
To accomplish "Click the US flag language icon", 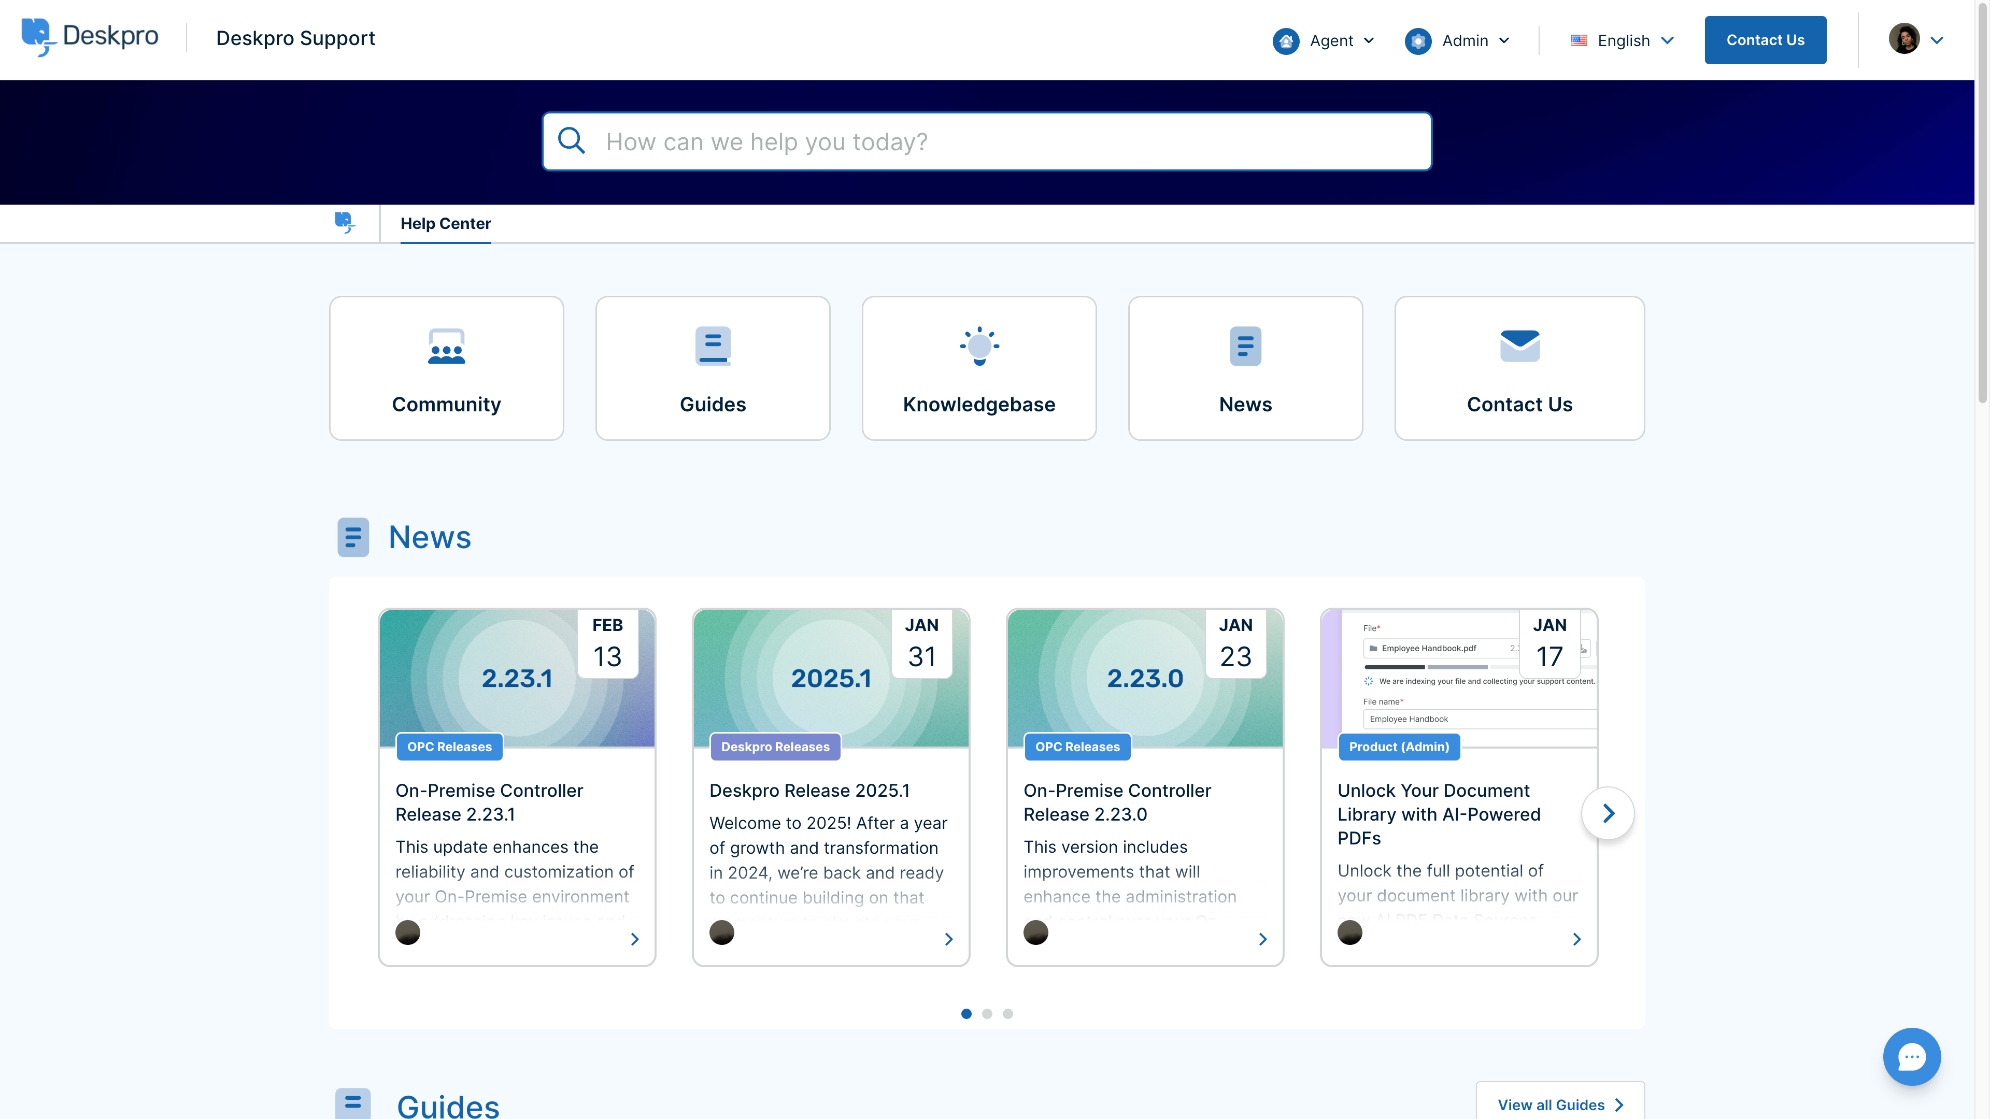I will pos(1578,40).
